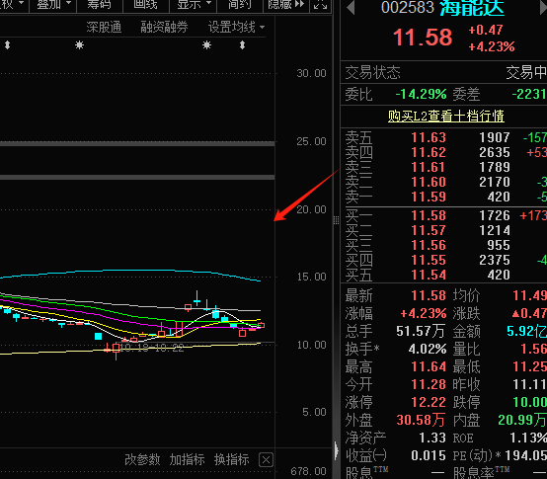Viewport: 547px width, 479px height.
Task: Click the right star-shaped event marker
Action: [207, 45]
